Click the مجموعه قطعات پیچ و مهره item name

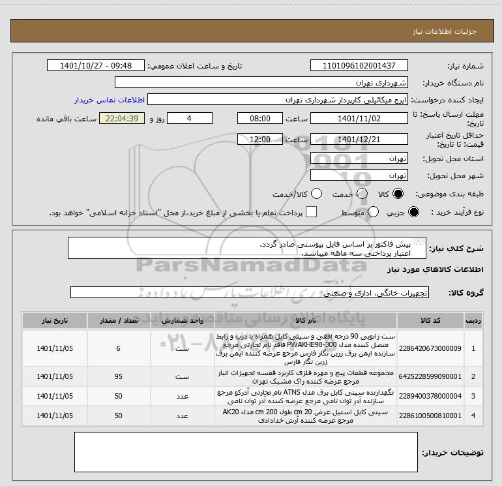point(306,377)
